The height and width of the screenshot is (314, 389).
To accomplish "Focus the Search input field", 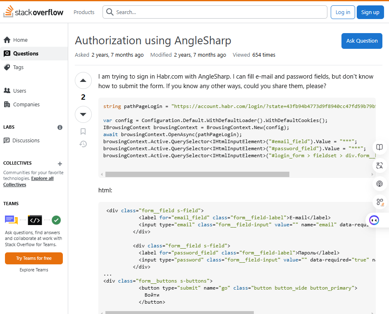I will click(215, 12).
